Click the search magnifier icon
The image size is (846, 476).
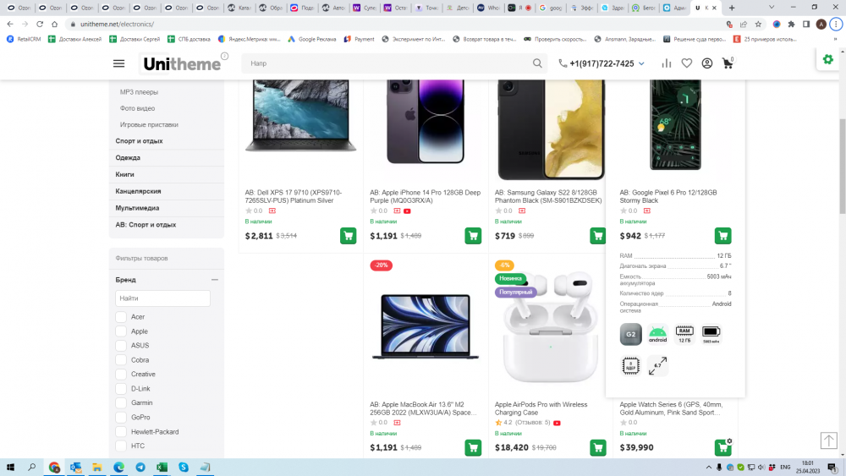537,63
